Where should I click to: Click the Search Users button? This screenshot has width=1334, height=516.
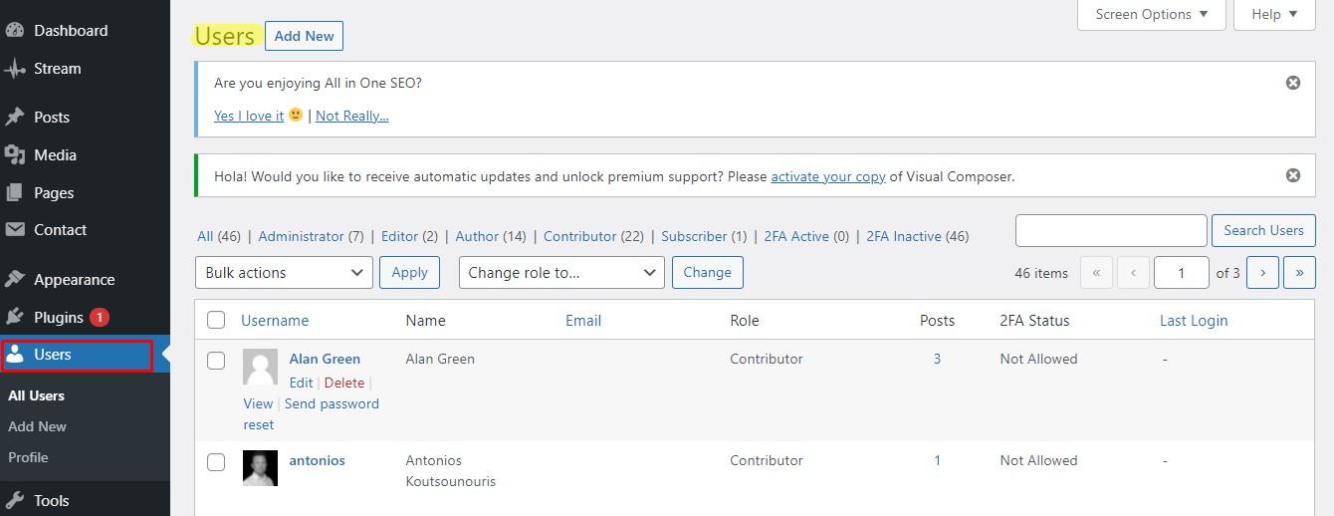coord(1263,230)
